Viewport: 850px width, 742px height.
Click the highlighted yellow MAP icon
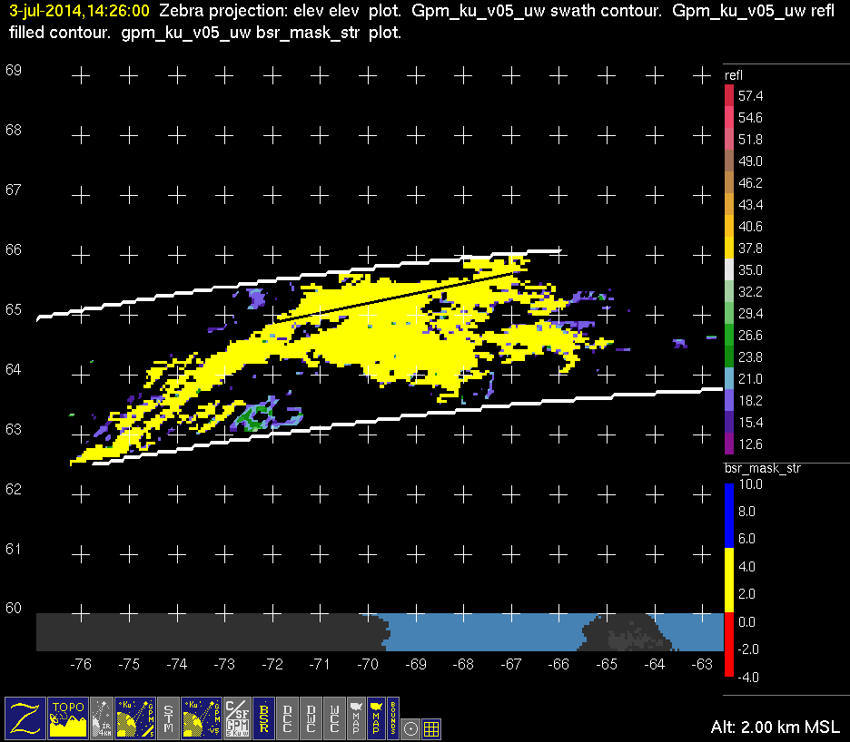pos(374,718)
